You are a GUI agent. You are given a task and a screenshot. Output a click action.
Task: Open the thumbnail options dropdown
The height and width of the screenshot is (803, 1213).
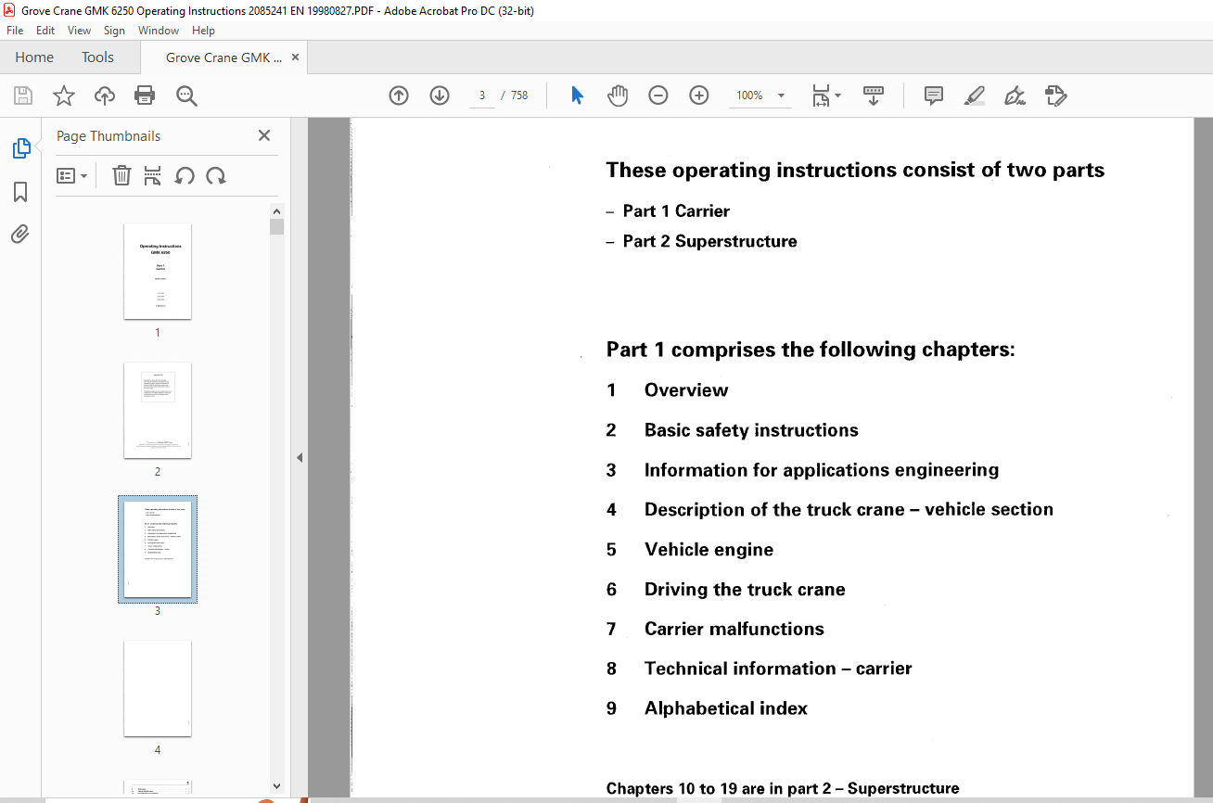pyautogui.click(x=71, y=175)
